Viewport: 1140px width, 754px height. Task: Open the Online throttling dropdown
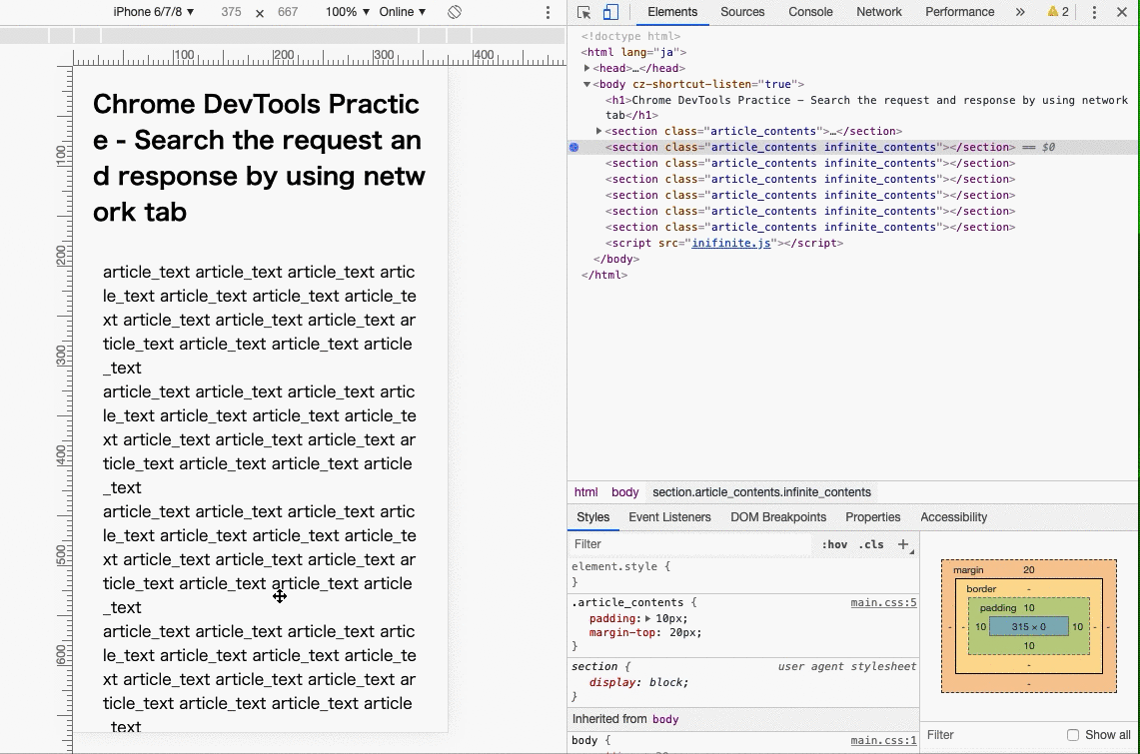[x=402, y=12]
